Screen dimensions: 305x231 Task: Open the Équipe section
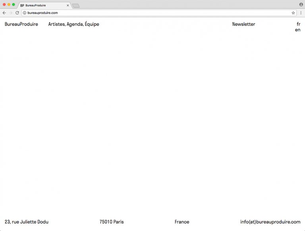[x=92, y=24]
